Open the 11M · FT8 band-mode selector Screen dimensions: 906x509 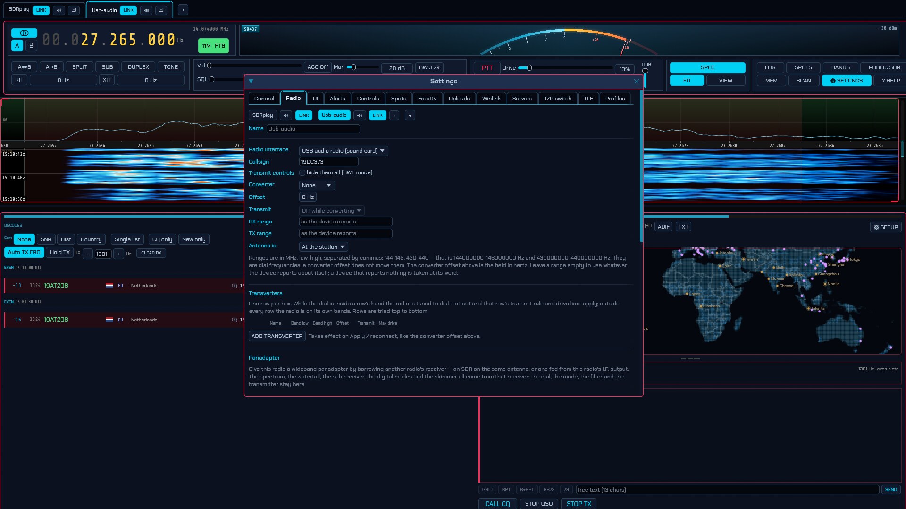tap(213, 46)
